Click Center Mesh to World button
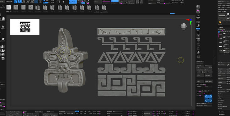The image size is (230, 116). [204, 70]
